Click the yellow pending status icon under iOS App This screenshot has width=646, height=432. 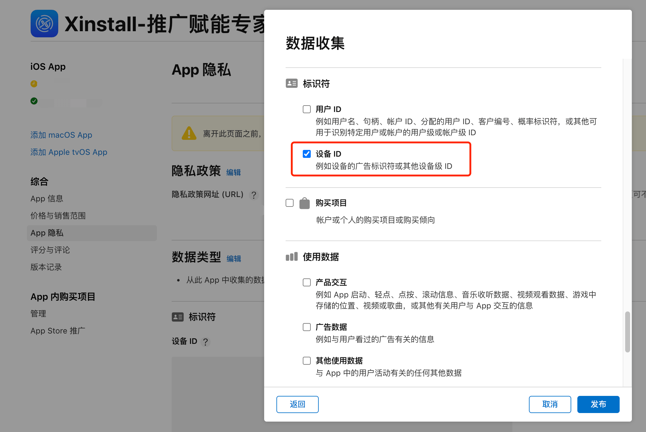(x=34, y=84)
